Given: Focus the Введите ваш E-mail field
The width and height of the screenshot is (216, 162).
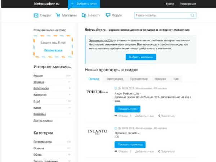Looking at the screenshot, I should pyautogui.click(x=53, y=43).
